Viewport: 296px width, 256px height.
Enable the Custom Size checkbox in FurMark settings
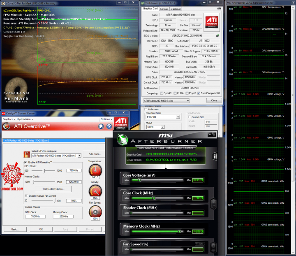[x=190, y=117]
